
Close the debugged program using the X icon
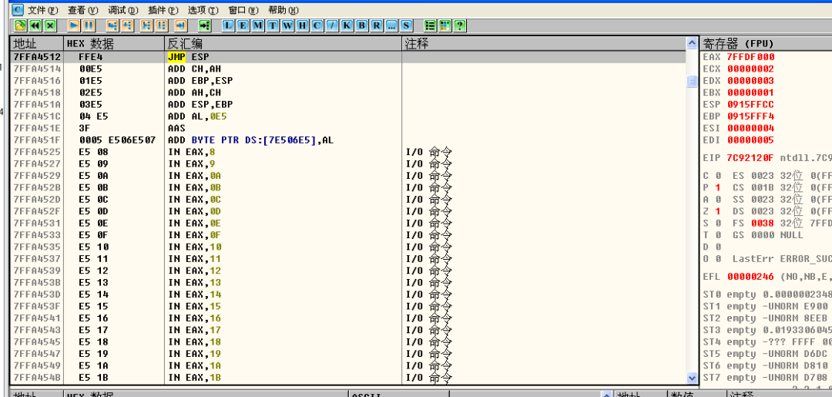[50, 25]
